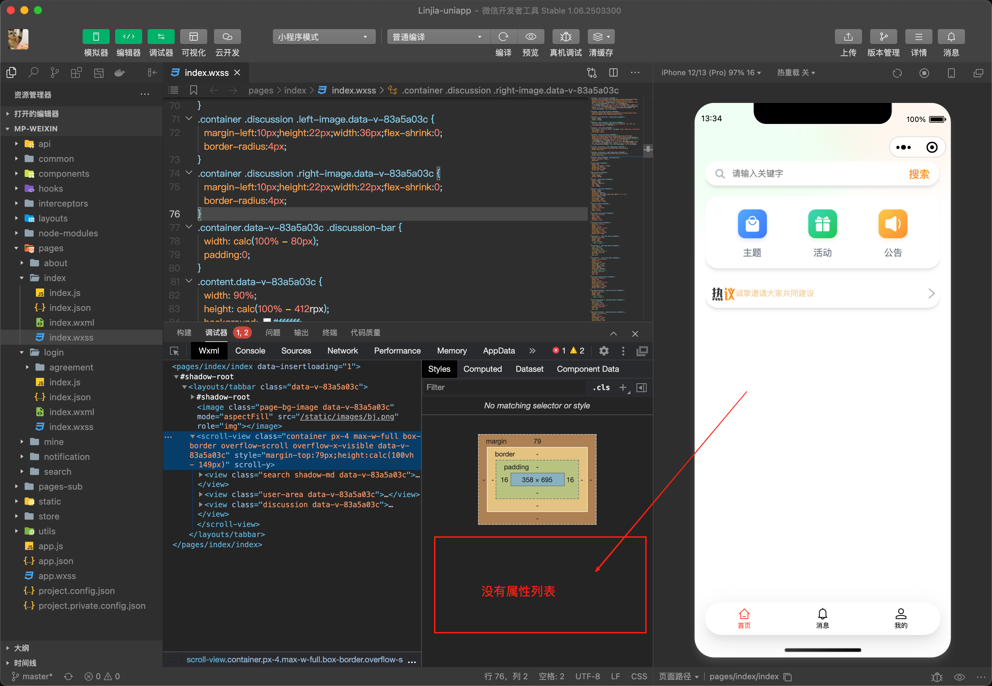
Task: Open devtools settings gear icon
Action: point(603,351)
